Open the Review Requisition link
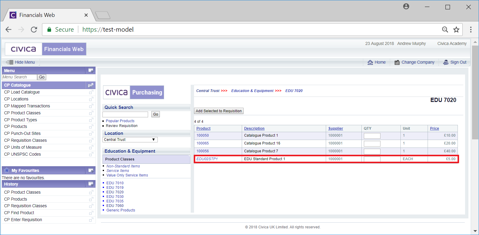The width and height of the screenshot is (479, 235). pyautogui.click(x=122, y=126)
